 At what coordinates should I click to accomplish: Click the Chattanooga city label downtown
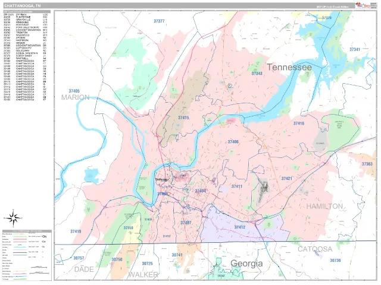tap(161, 179)
